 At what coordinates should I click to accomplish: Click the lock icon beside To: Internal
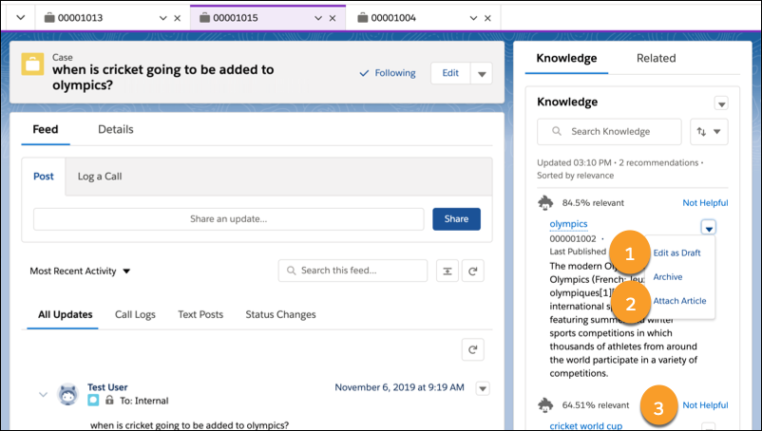point(110,401)
